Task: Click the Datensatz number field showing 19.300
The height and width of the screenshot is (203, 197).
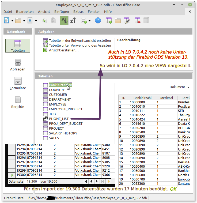Action: (x=32, y=181)
